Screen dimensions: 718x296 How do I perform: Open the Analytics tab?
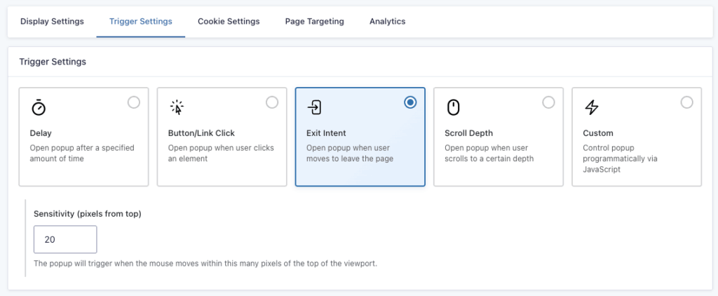click(387, 22)
